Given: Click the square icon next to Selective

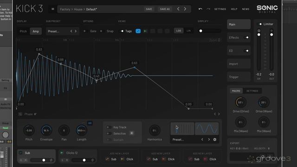Looking at the screenshot, I should (x=132, y=133).
